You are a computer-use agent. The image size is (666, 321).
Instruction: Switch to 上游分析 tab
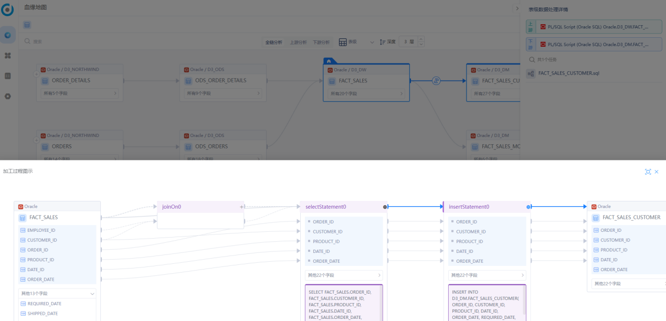pyautogui.click(x=298, y=42)
